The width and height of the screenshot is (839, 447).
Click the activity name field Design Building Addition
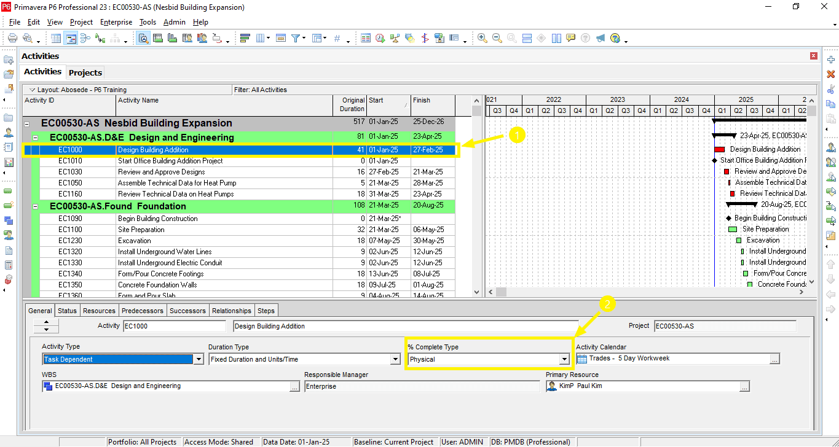click(x=406, y=326)
